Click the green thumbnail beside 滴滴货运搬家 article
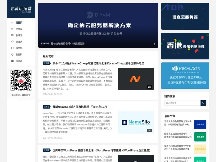 click(200, 160)
